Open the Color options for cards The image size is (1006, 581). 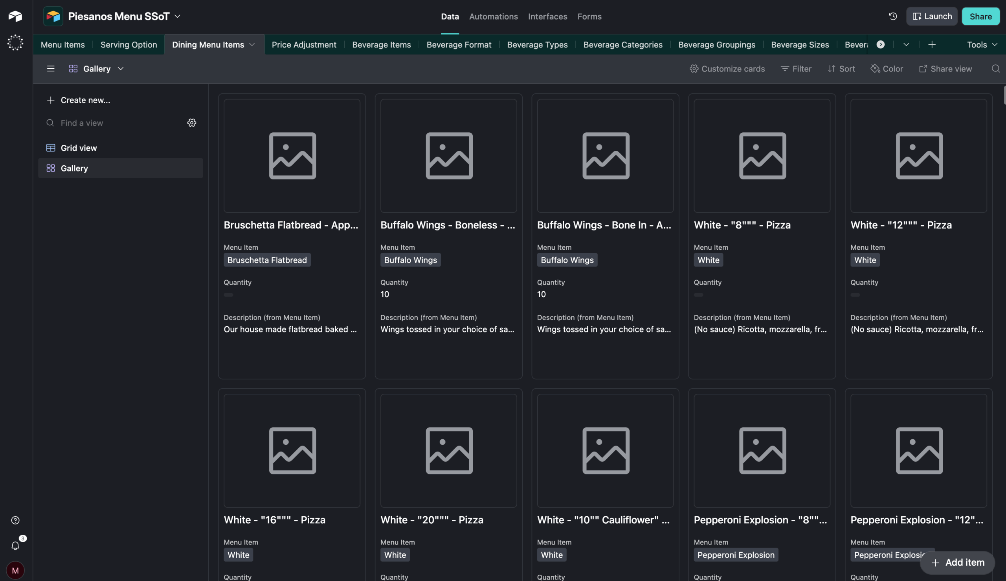tap(887, 69)
